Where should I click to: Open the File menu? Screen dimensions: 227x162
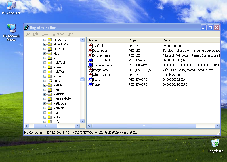pyautogui.click(x=28, y=34)
